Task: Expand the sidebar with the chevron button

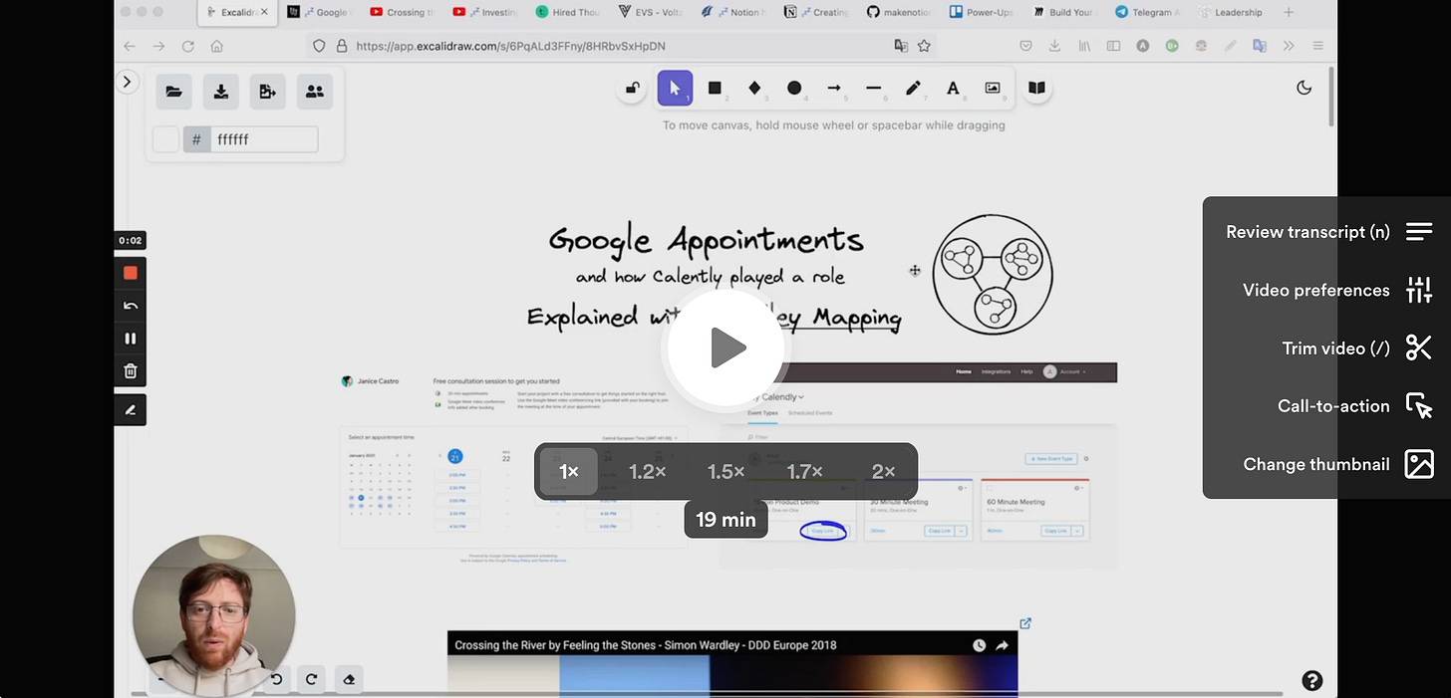Action: (x=127, y=82)
